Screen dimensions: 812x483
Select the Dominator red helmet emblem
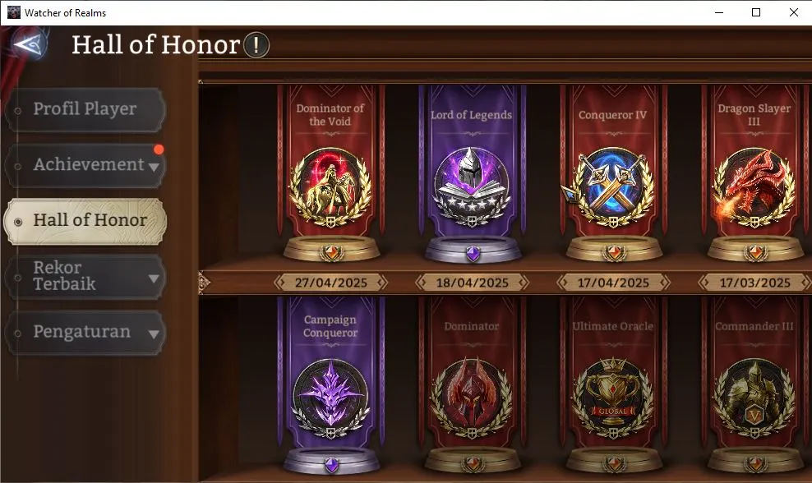tap(472, 398)
